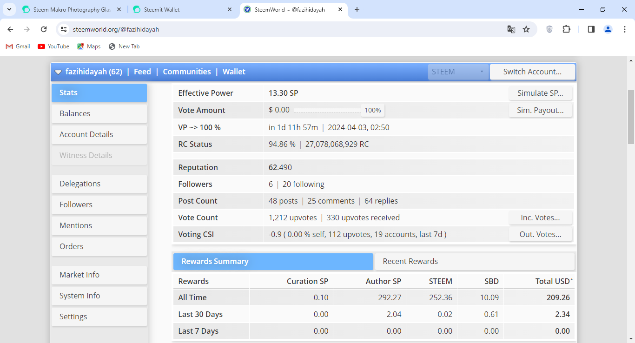Open Balances in the sidebar
Viewport: 635px width, 343px height.
pos(99,114)
